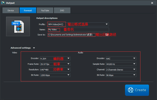The width and height of the screenshot is (157, 100).
Task: Click the Output window app icon
Action: 3,3
